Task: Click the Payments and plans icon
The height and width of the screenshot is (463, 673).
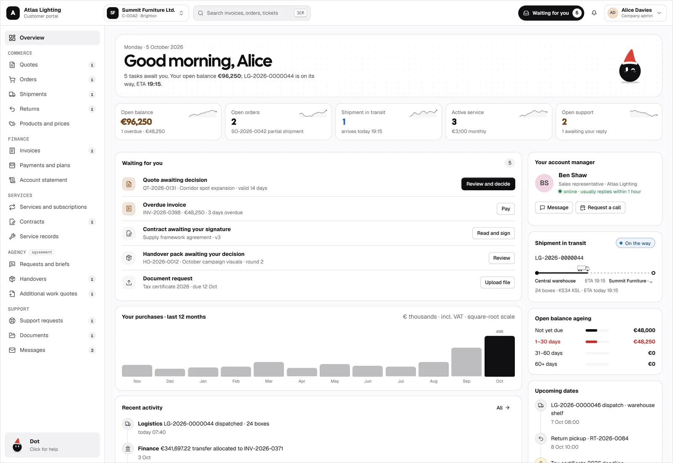Action: click(12, 165)
